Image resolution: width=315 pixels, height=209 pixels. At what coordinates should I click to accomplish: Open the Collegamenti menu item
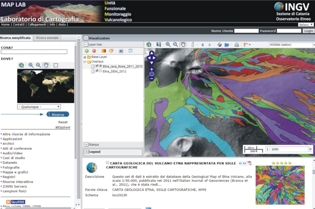click(x=37, y=25)
